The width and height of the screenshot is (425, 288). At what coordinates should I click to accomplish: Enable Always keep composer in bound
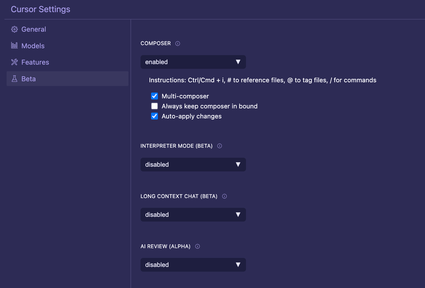(x=154, y=106)
